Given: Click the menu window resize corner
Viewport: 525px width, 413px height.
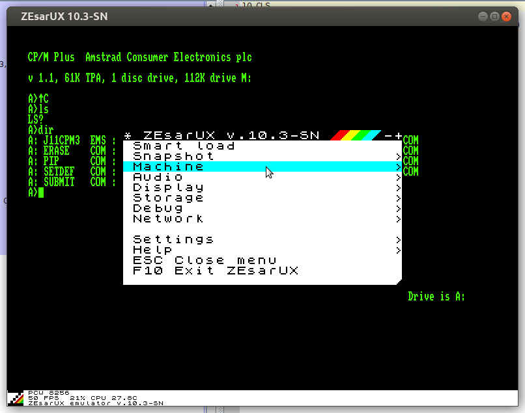Looking at the screenshot, I should click(399, 282).
